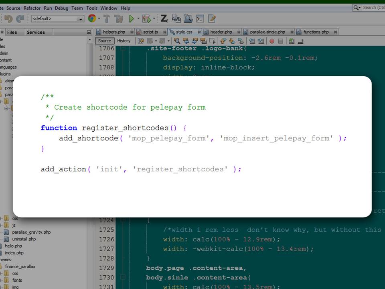Shift line left in editor
Viewport: 385px width, 289px height.
tap(252, 41)
